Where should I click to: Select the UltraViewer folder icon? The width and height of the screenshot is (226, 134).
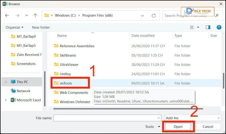pos(56,65)
